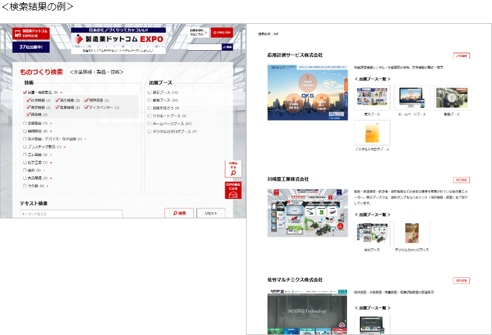Click the 37社出展中 banner
Viewport: 492px width, 335px height.
(x=31, y=47)
